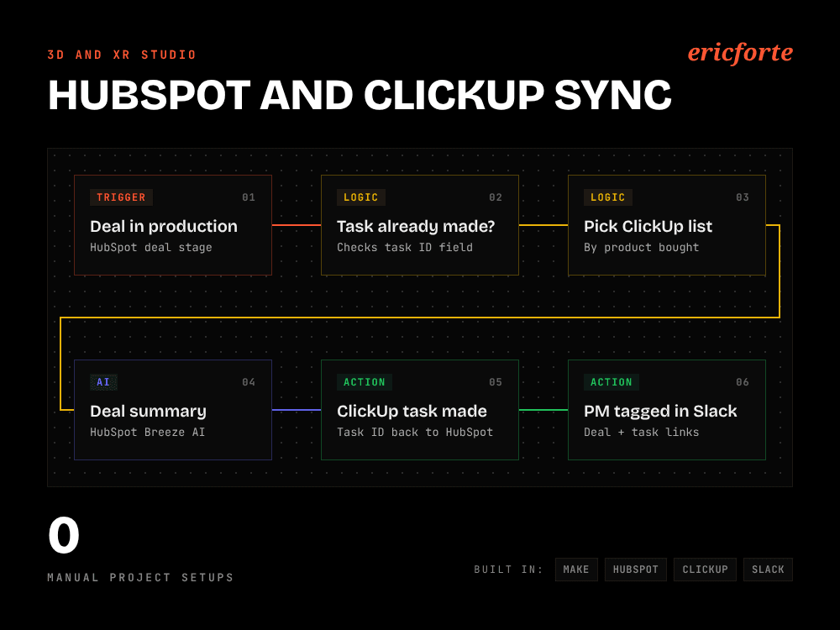Click HubSpot Breeze AI description
Viewport: 840px width, 630px height.
point(147,432)
